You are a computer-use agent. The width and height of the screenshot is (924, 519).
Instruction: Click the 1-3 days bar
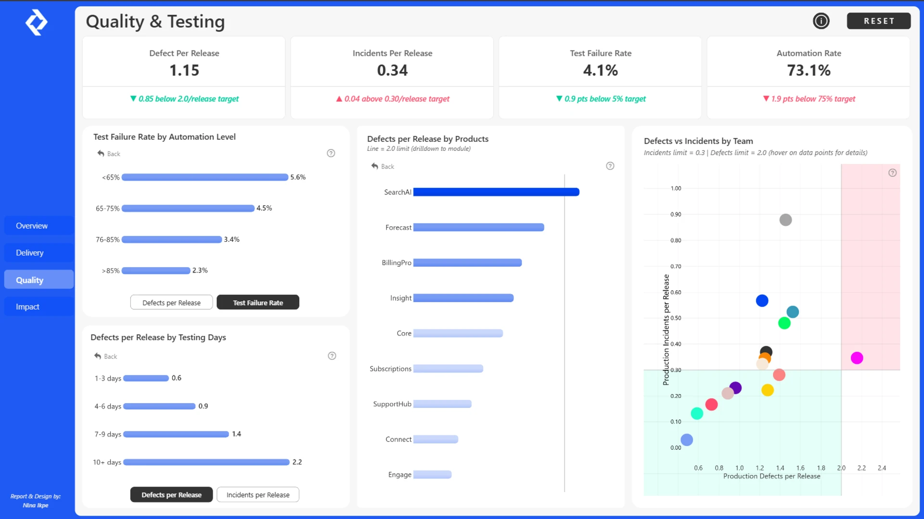[x=146, y=378]
